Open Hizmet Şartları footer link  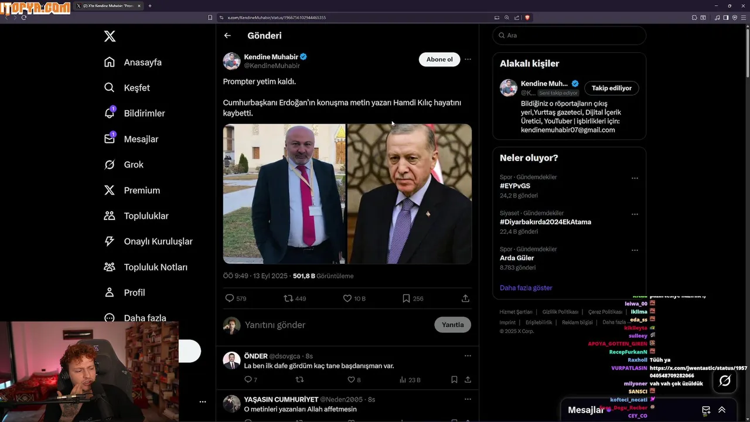516,312
